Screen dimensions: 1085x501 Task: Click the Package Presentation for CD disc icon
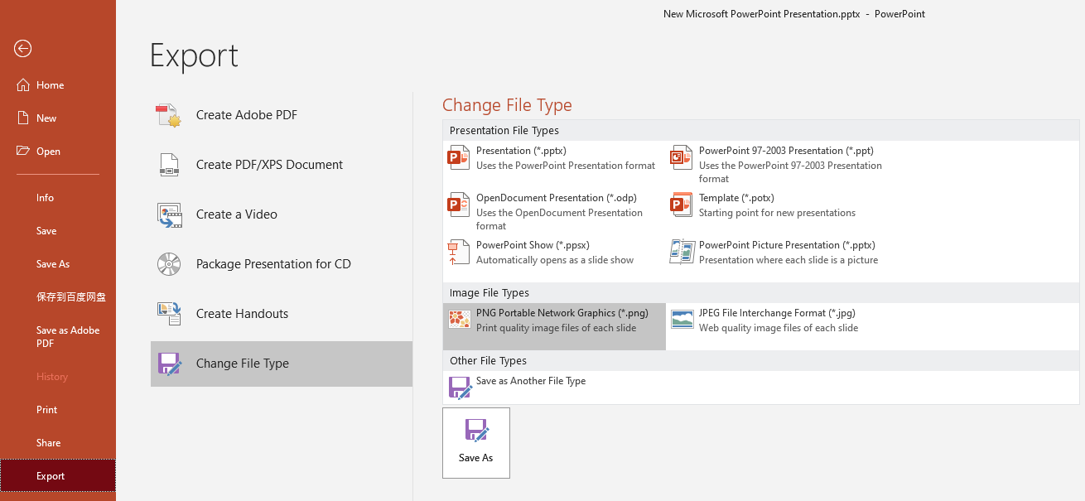click(x=169, y=264)
